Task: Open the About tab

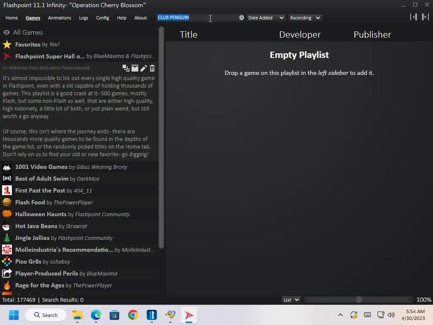Action: (140, 18)
